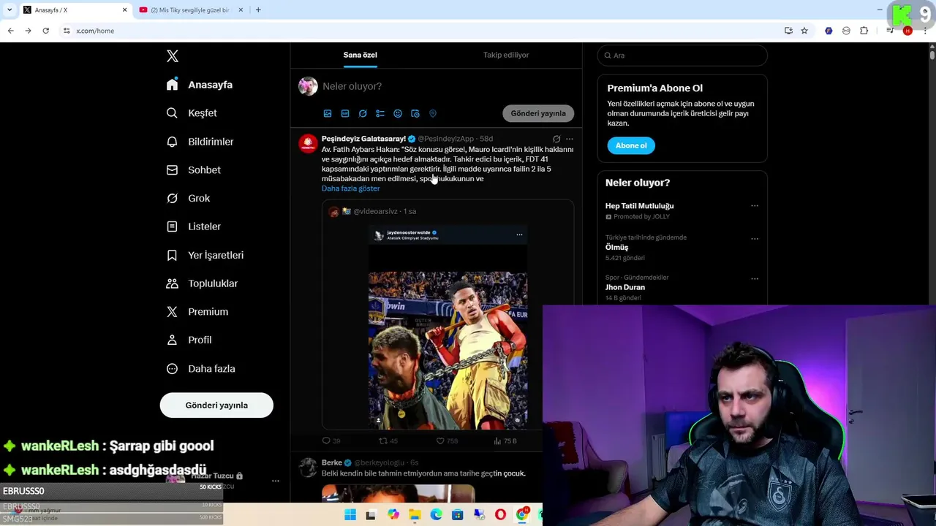Install app icon in address bar
The height and width of the screenshot is (526, 936).
click(788, 31)
